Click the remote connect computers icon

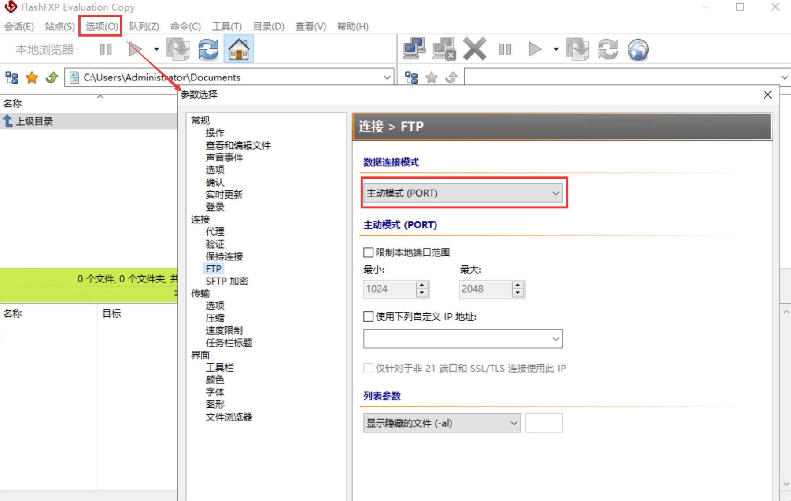(x=414, y=49)
